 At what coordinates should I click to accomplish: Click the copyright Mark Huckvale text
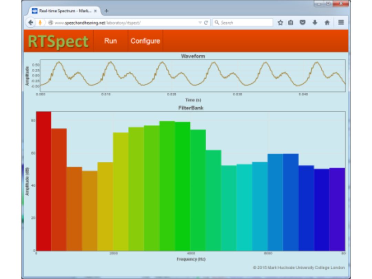[299, 268]
